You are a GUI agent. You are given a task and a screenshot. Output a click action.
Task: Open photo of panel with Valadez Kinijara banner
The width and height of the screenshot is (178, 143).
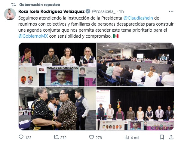pos(57,64)
